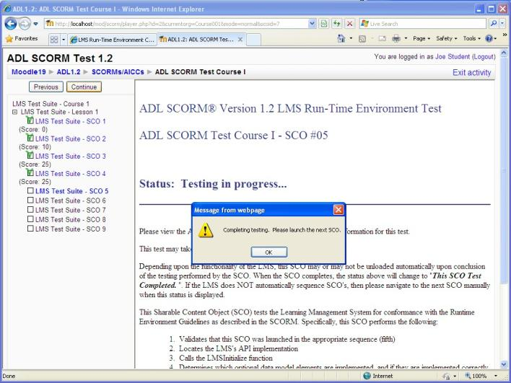
Task: Click the completed checkmark for SCO 1
Action: click(30, 121)
